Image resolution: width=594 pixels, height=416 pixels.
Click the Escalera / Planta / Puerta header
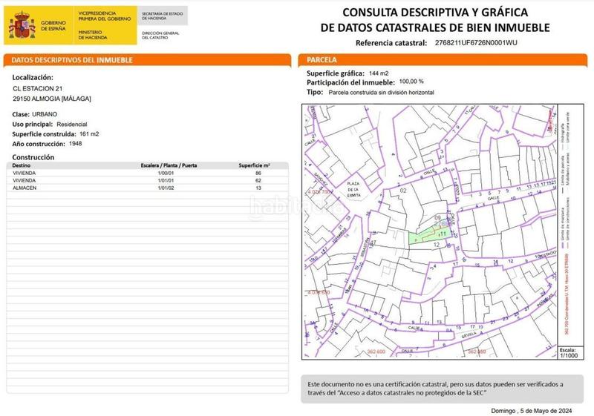[x=169, y=165]
